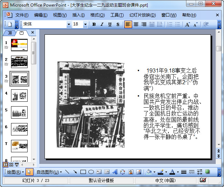
Task: Select slide 7 thumbnail
Action: pos(19,146)
